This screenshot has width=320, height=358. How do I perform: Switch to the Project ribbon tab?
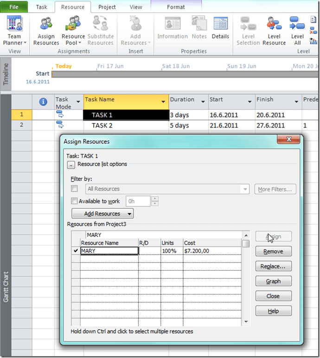coord(107,7)
